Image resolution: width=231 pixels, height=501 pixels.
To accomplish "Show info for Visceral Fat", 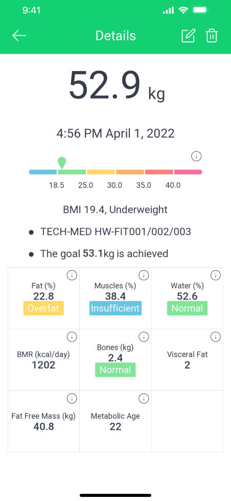I will 216,336.
